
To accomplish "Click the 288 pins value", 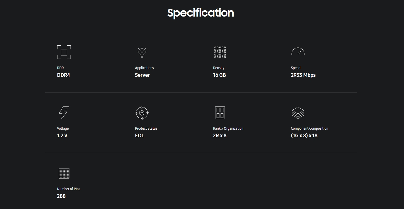I will pyautogui.click(x=61, y=196).
